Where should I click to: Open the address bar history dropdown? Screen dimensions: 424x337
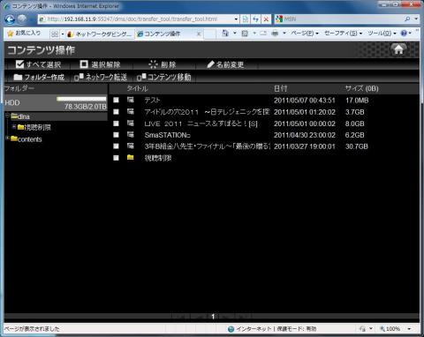pos(236,19)
